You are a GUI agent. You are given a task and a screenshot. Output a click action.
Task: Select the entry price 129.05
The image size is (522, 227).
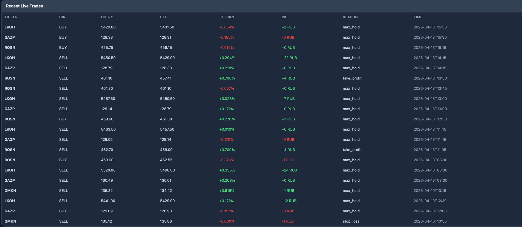(107, 140)
